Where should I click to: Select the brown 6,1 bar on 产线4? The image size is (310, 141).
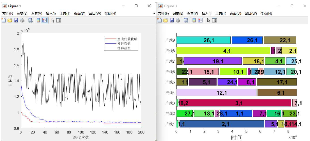277,92
